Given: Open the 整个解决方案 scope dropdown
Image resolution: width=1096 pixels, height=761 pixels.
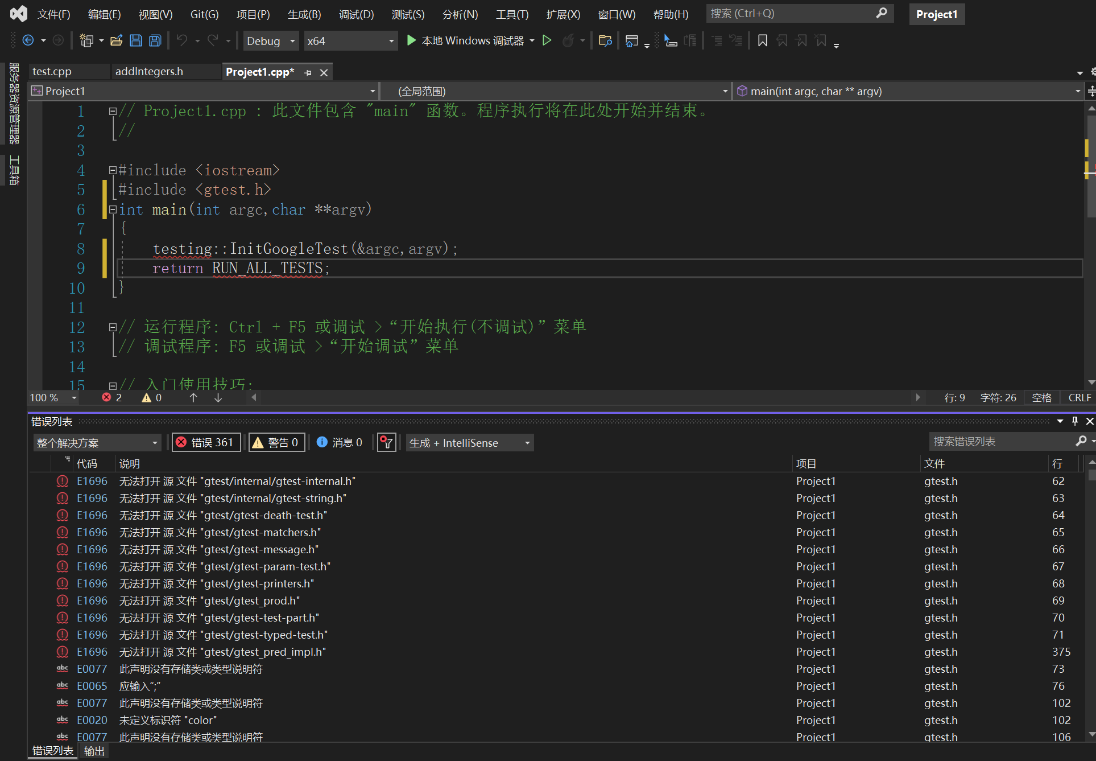Looking at the screenshot, I should coord(97,442).
